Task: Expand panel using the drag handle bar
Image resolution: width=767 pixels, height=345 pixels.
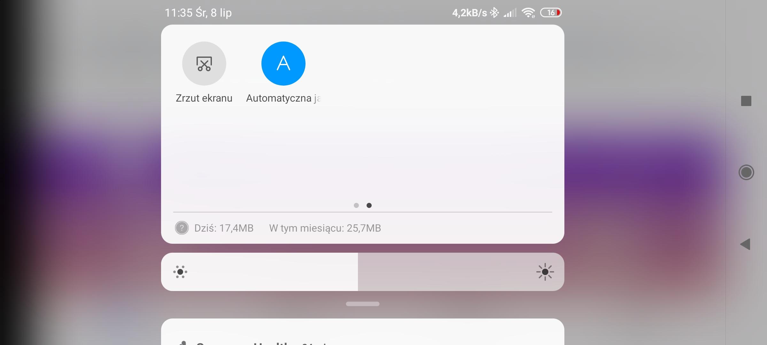Action: (363, 304)
